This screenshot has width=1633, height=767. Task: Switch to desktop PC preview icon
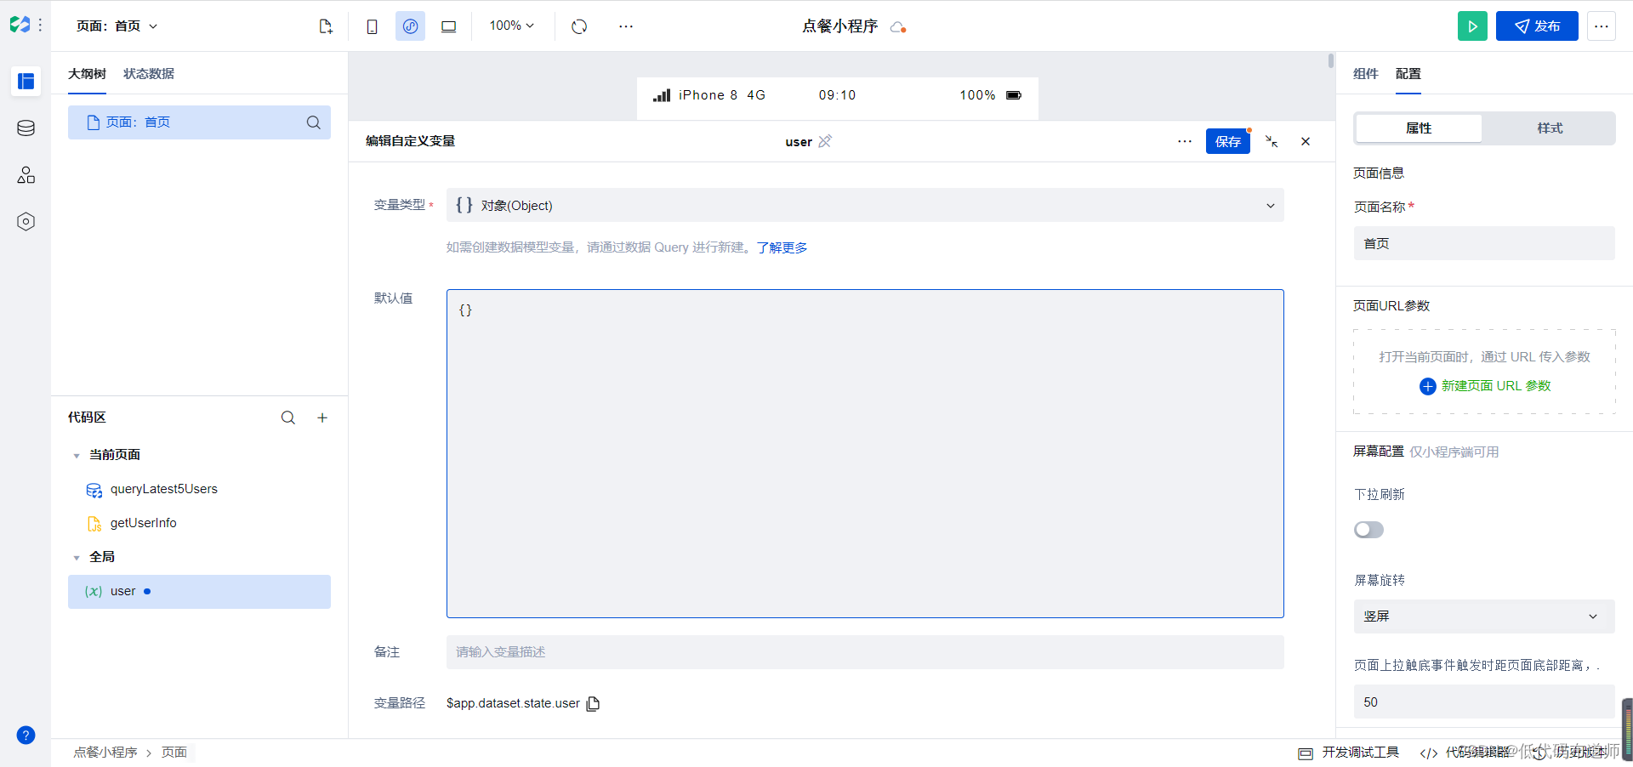[448, 26]
